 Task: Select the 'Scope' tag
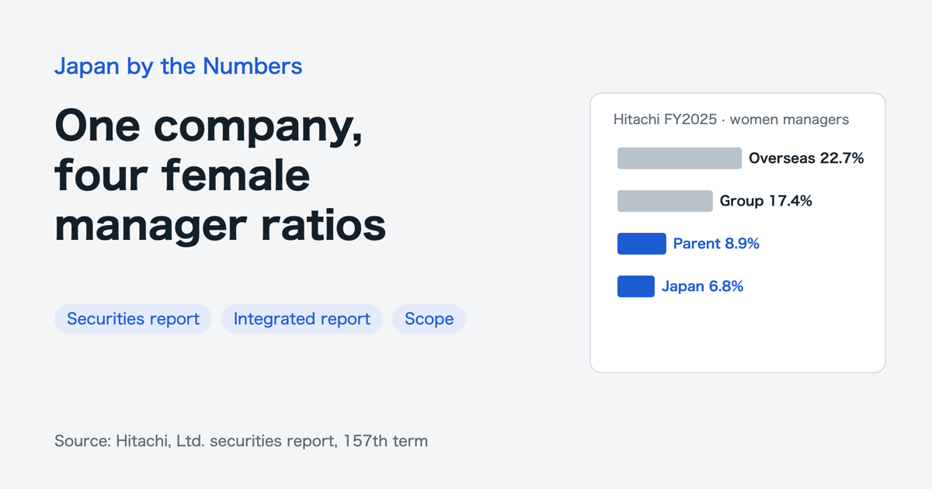click(x=429, y=319)
